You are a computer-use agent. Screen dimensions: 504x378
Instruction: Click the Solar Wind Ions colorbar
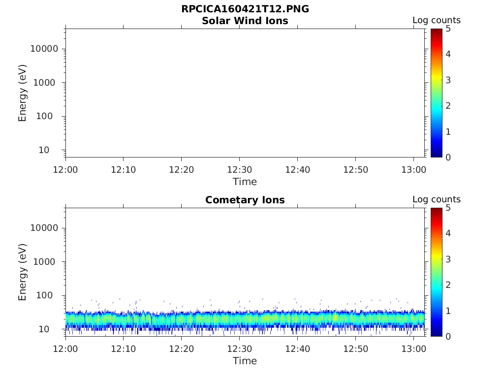(x=436, y=93)
